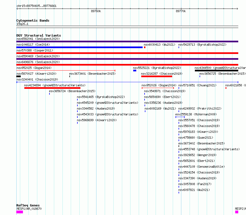Click the 89770k ruler position label
The width and height of the screenshot is (246, 215).
(181, 11)
